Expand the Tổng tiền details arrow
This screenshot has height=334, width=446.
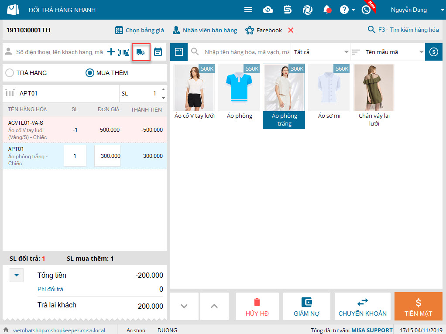pyautogui.click(x=17, y=275)
